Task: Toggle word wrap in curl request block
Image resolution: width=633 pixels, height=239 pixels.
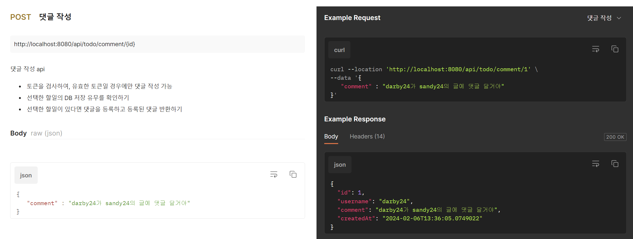Action: (595, 49)
